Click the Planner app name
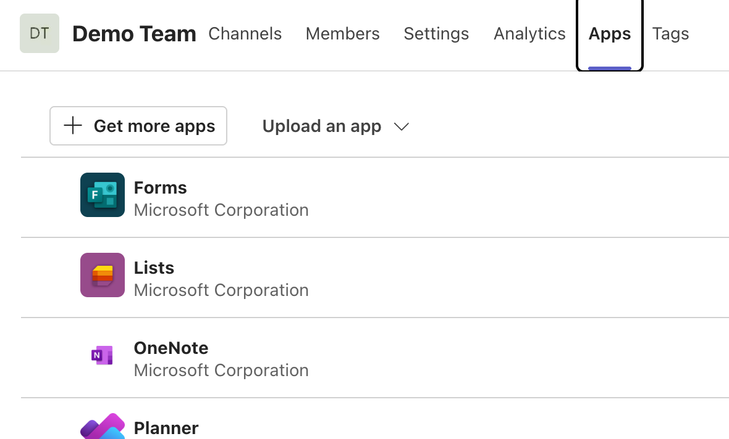Image resolution: width=729 pixels, height=439 pixels. pos(166,428)
